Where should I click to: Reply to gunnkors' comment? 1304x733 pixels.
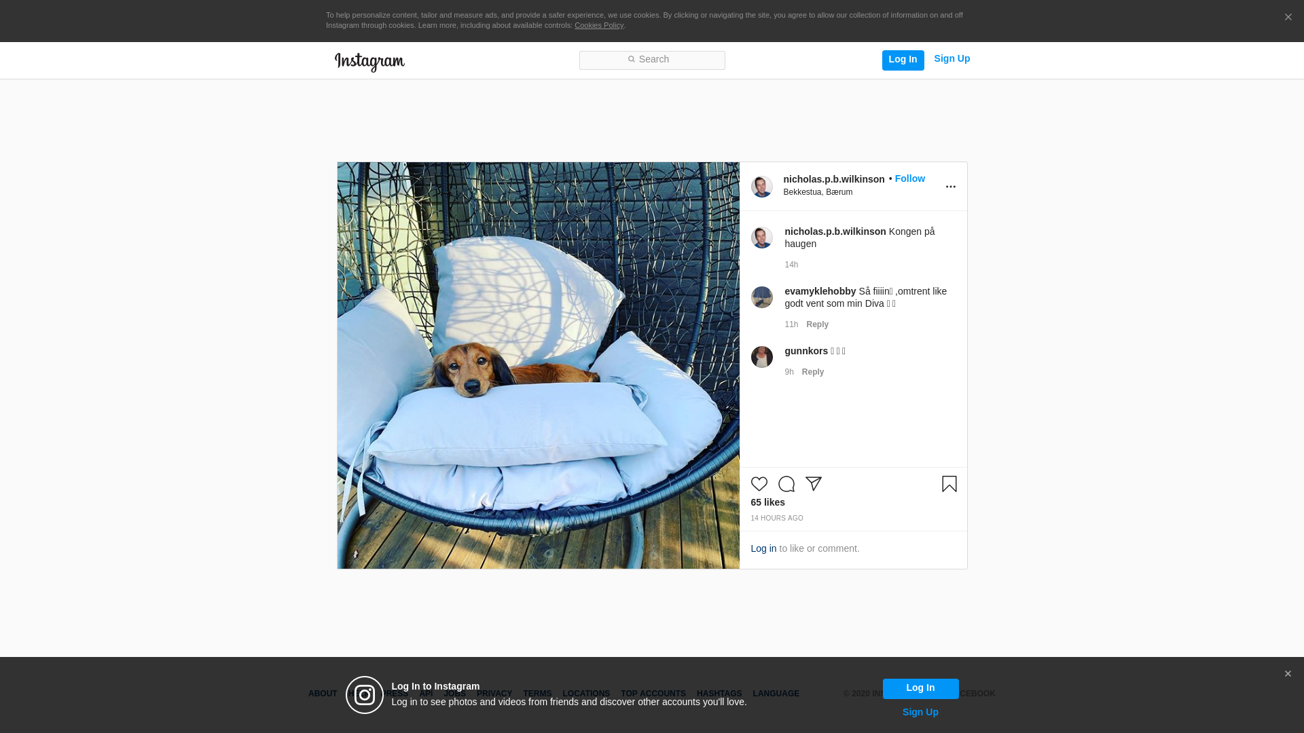(812, 372)
